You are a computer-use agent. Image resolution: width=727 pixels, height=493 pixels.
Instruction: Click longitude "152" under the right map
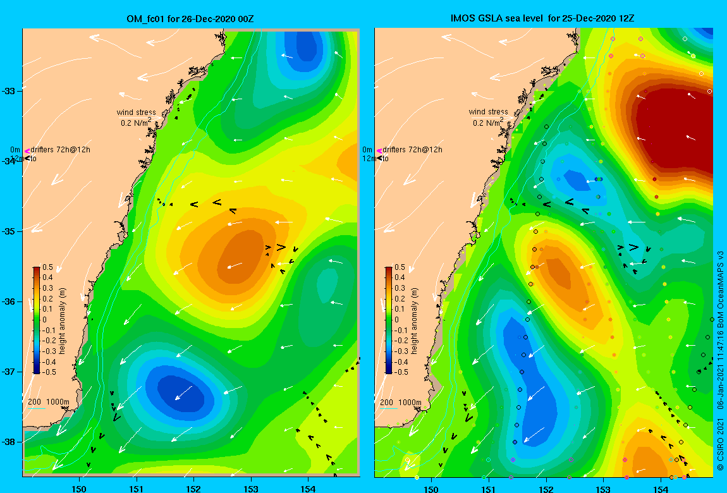click(546, 489)
